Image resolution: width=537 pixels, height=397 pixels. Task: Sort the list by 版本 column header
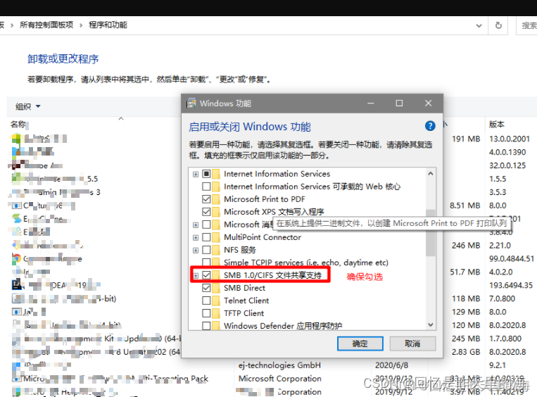(x=497, y=124)
